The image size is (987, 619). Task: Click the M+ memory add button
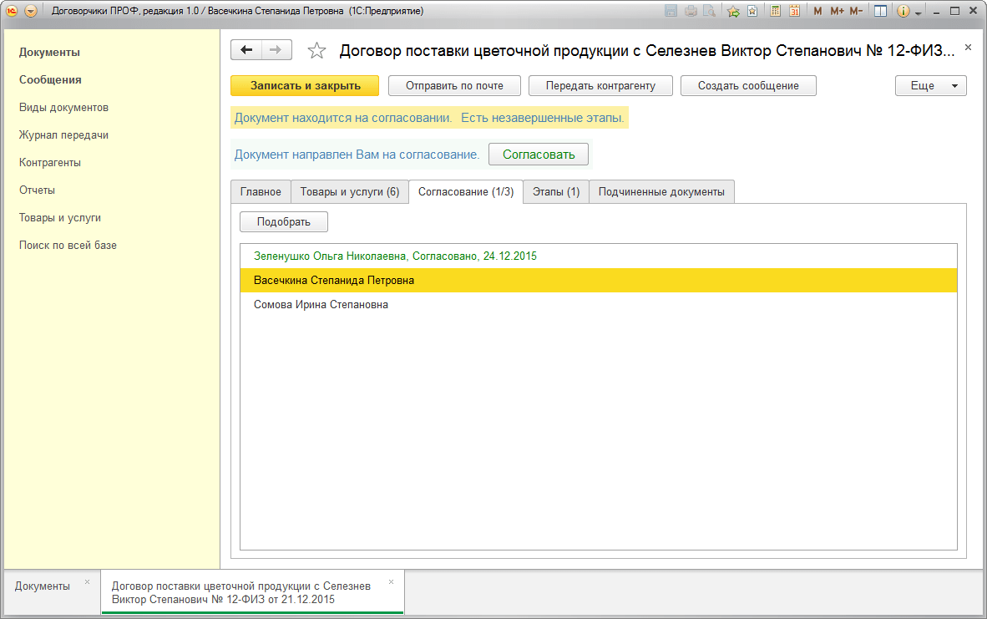837,11
